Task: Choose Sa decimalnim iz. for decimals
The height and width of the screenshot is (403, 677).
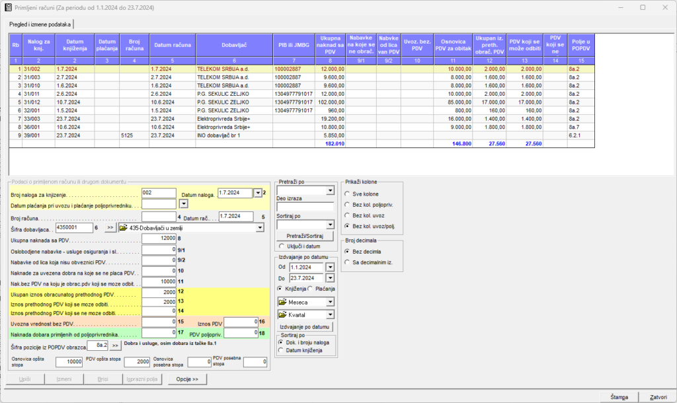Action: [x=348, y=262]
